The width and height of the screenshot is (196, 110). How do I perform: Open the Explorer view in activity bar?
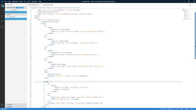click(2, 5)
